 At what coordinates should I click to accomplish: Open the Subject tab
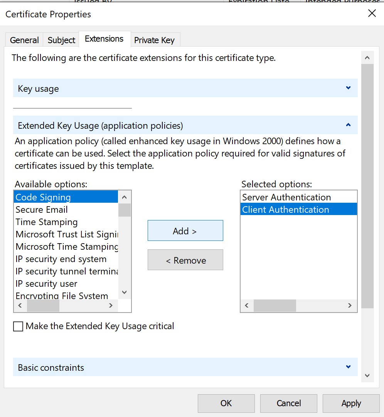61,40
